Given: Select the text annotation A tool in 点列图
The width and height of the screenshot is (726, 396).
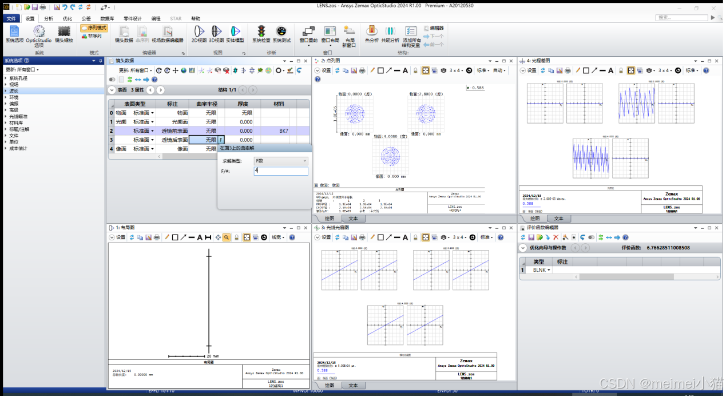Looking at the screenshot, I should [406, 70].
